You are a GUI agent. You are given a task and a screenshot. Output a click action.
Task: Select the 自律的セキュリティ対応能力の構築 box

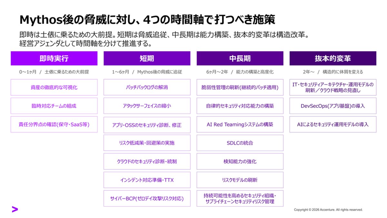click(240, 106)
